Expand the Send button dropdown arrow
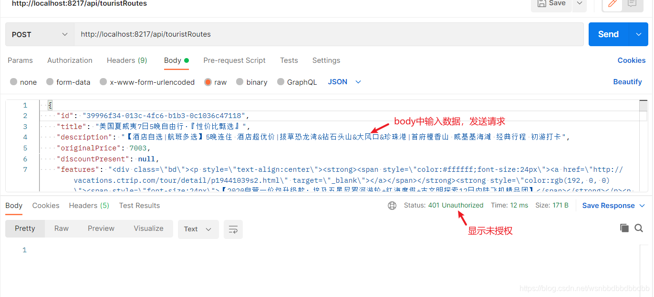The width and height of the screenshot is (654, 297). click(x=639, y=34)
